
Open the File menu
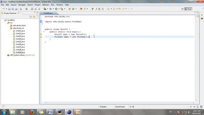(x=2, y=5)
